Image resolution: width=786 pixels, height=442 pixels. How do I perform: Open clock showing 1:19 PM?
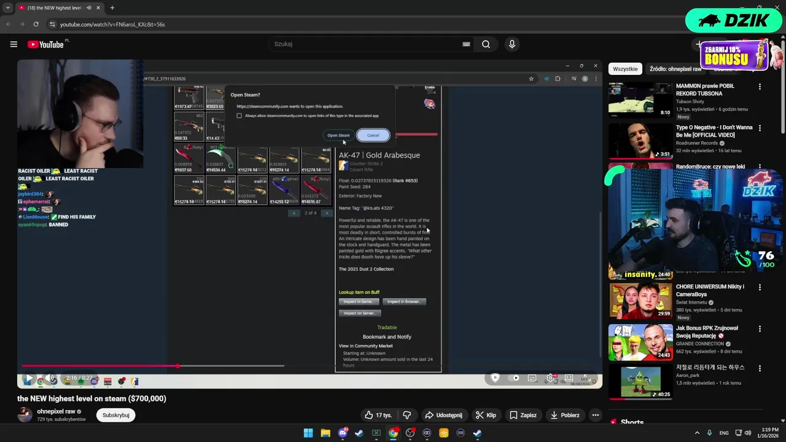[769, 433]
